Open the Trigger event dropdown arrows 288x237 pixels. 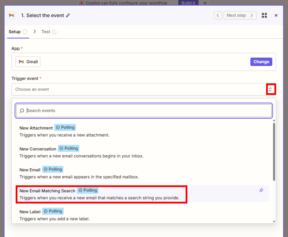(x=270, y=89)
